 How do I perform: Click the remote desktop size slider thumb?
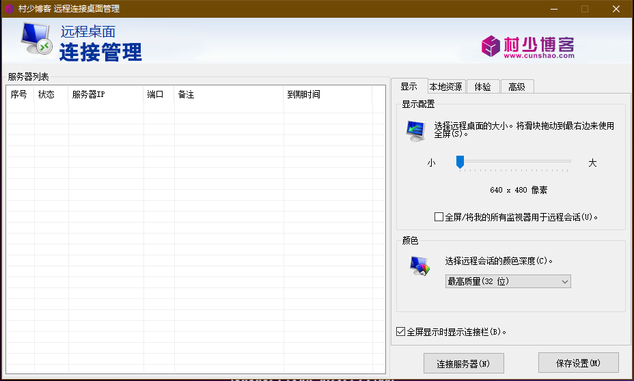pyautogui.click(x=460, y=162)
